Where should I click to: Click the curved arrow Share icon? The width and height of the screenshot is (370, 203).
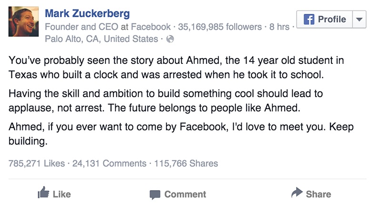[x=297, y=193]
